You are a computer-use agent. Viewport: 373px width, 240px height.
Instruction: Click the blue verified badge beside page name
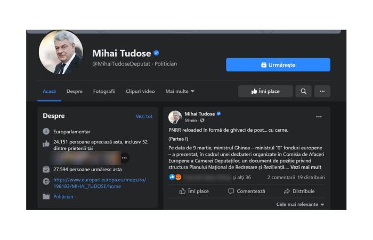(x=156, y=53)
